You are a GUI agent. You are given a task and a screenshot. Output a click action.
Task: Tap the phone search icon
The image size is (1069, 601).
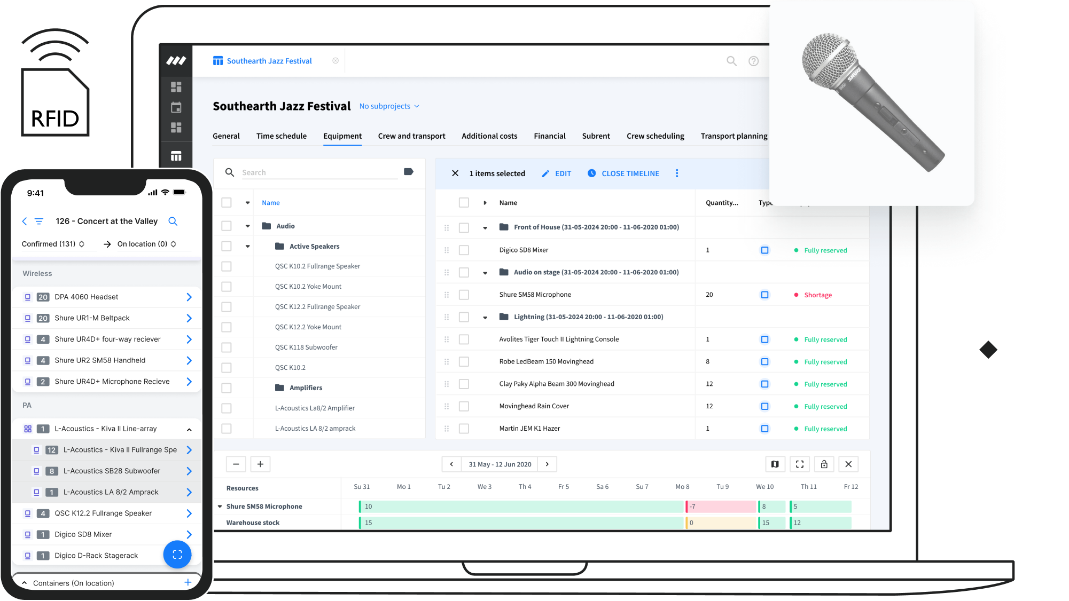[x=173, y=221]
